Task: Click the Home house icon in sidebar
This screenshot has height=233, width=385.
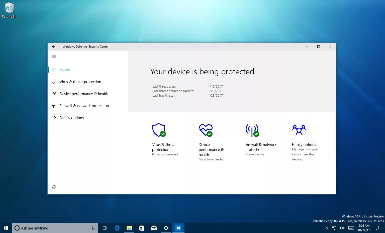Action: [54, 70]
